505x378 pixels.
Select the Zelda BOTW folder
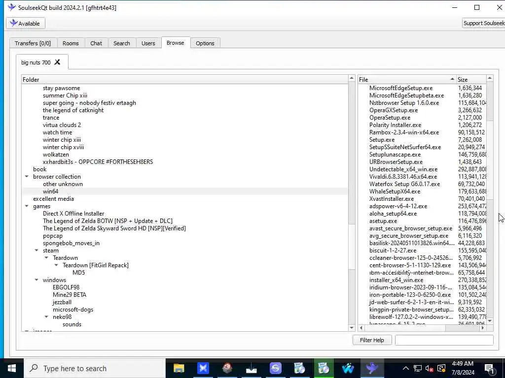[x=108, y=221]
